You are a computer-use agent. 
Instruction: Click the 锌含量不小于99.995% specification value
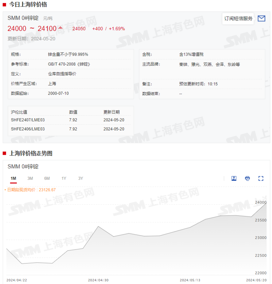coord(68,54)
